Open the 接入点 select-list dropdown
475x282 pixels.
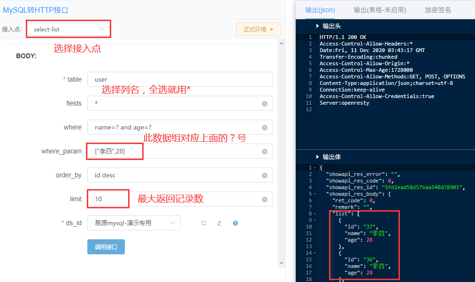click(x=69, y=30)
